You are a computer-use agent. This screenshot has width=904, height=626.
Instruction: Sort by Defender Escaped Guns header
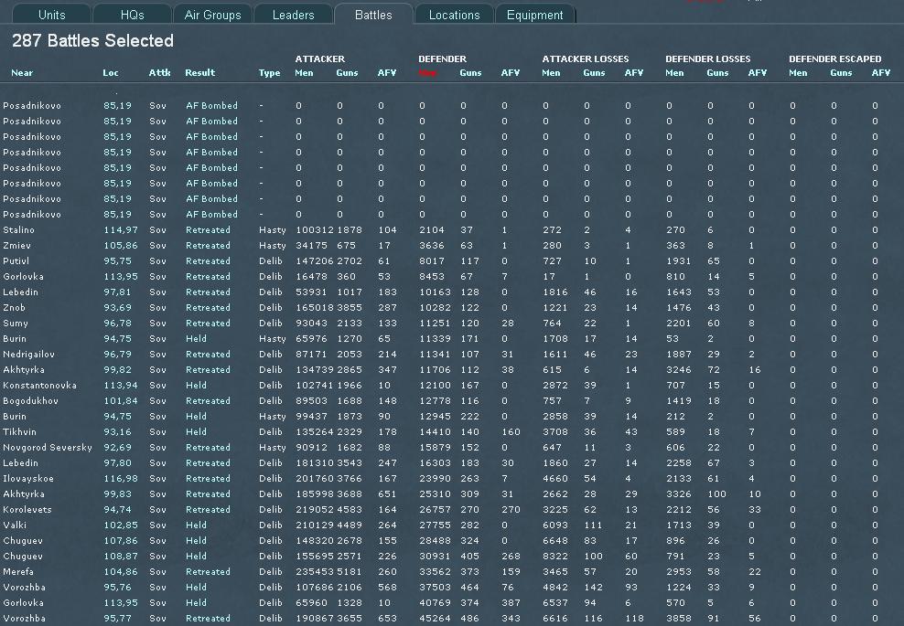click(841, 72)
